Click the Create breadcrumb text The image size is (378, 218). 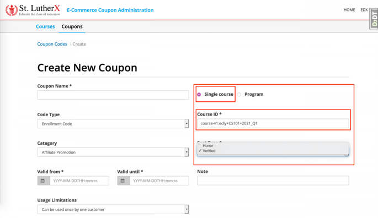pyautogui.click(x=79, y=44)
